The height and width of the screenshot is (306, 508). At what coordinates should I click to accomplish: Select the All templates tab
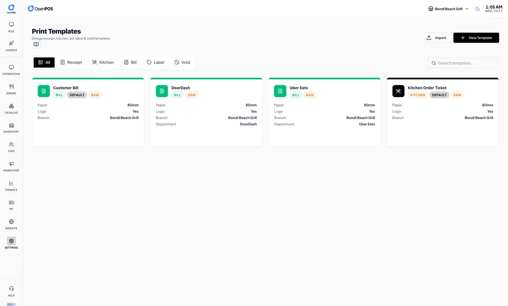[44, 62]
